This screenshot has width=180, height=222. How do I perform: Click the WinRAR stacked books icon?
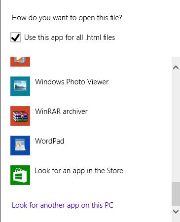20,116
